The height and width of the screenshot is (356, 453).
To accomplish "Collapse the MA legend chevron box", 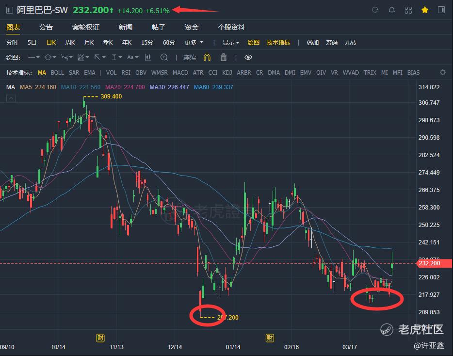I will pos(11,98).
